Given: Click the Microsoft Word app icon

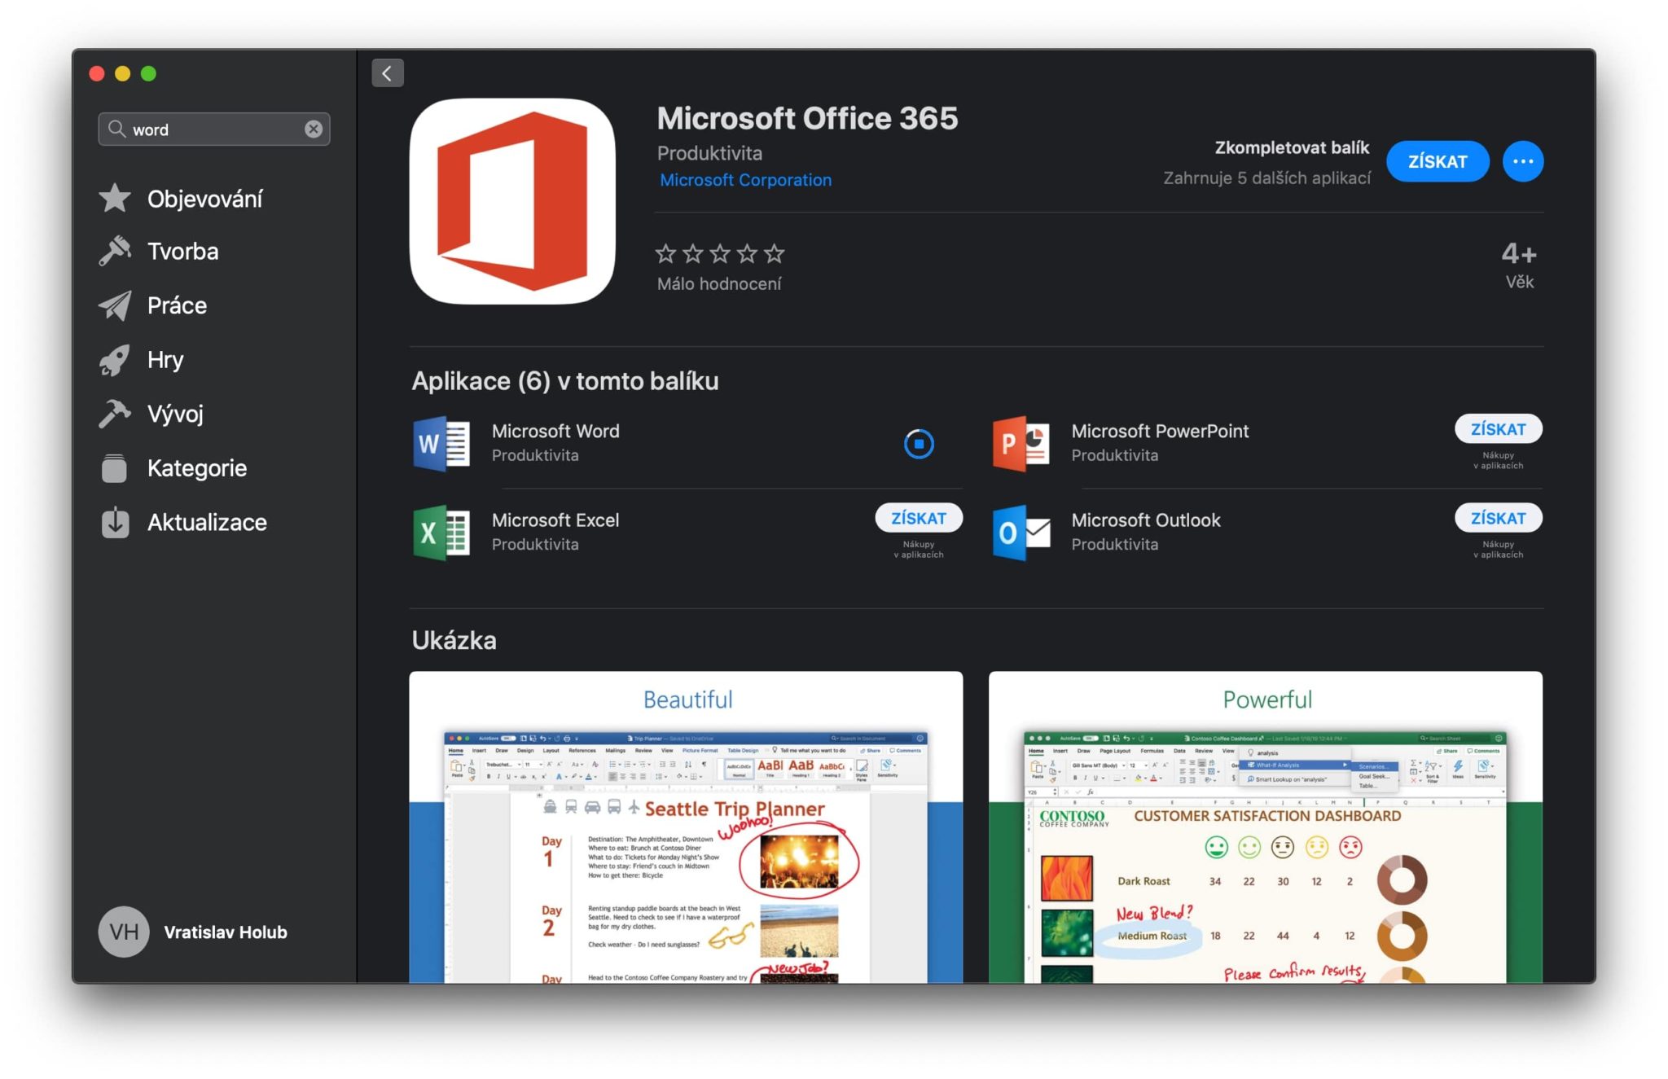Looking at the screenshot, I should tap(441, 444).
